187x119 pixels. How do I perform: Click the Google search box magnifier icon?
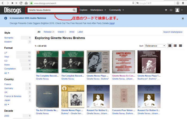point(138,3)
